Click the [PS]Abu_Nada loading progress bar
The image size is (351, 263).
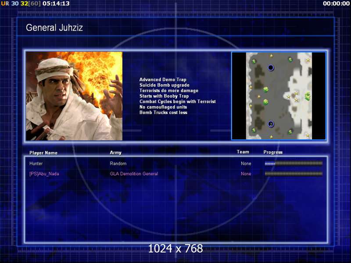(294, 174)
